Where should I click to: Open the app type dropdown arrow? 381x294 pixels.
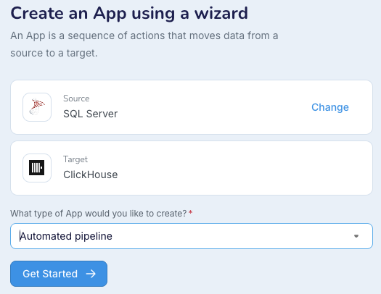coord(356,236)
